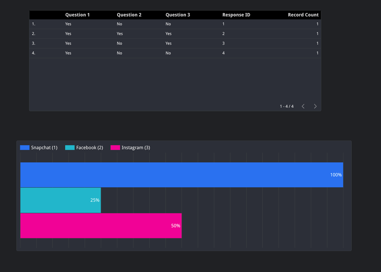
Task: Sort by the Question 2 column header
Action: point(129,15)
